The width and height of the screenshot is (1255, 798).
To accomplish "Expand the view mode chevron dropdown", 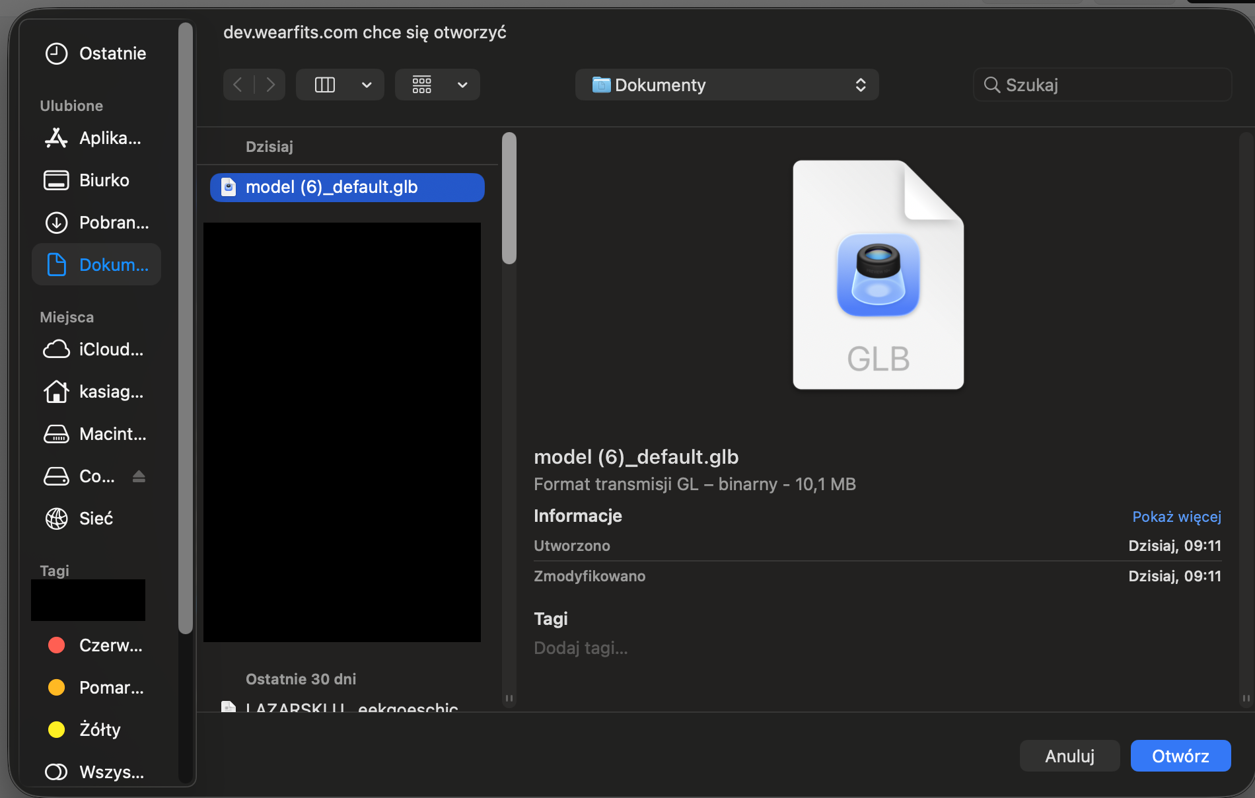I will click(x=367, y=85).
